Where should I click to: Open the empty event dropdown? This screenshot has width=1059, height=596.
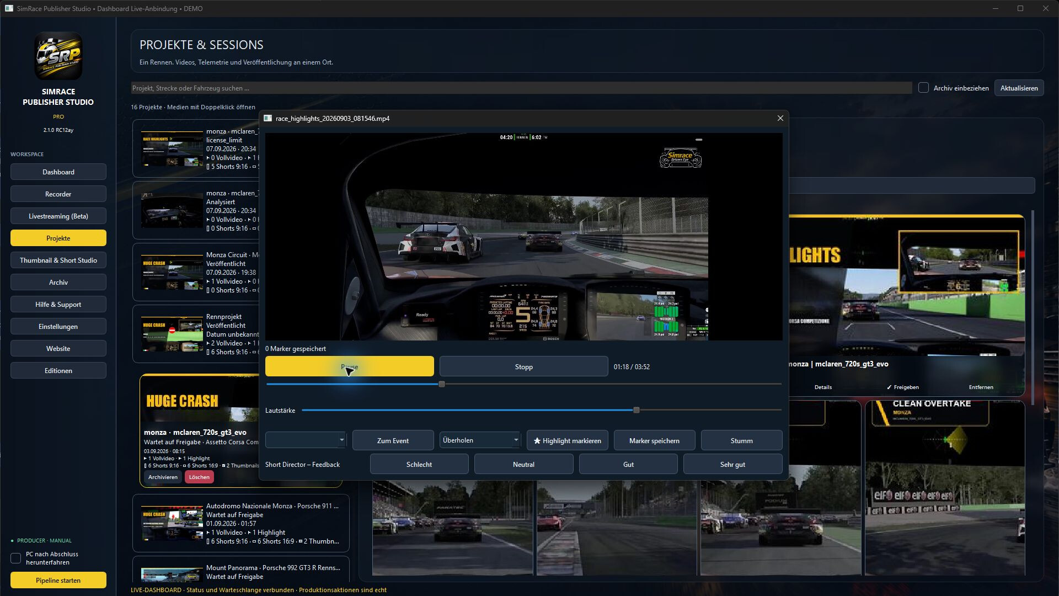point(306,440)
